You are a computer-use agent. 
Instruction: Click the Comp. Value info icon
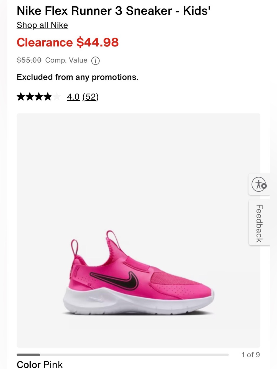point(96,61)
